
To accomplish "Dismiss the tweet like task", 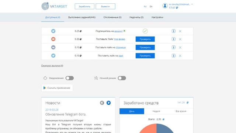I will point(180,56).
